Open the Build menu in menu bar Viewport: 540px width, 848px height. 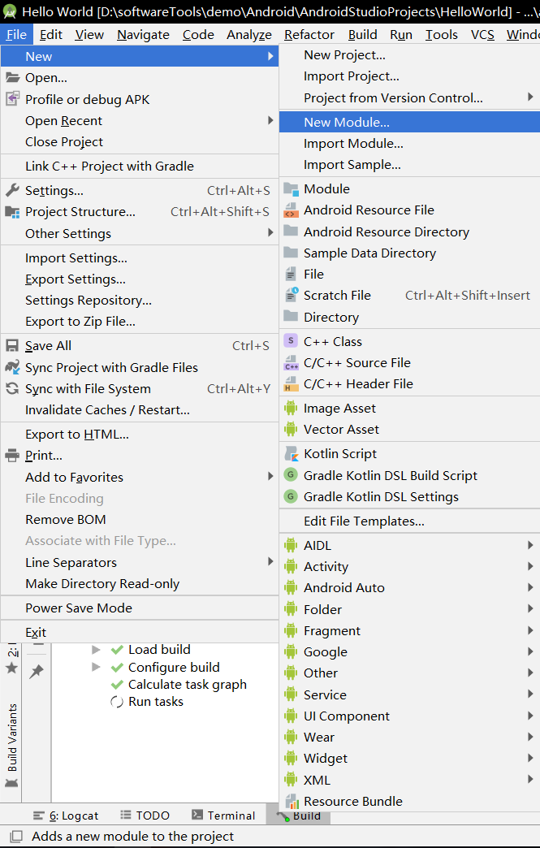coord(363,35)
